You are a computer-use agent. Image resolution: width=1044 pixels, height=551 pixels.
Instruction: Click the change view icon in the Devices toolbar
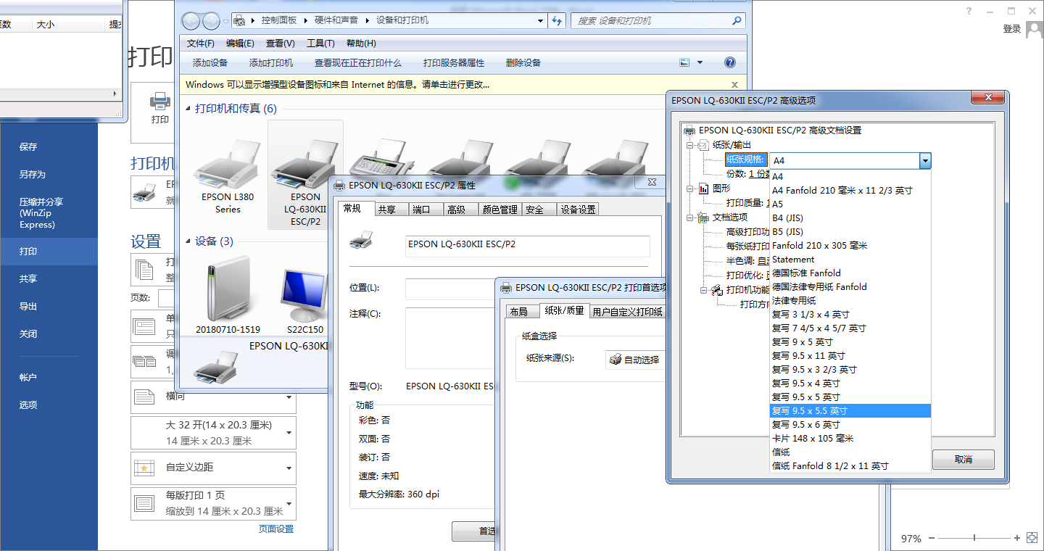pos(684,62)
